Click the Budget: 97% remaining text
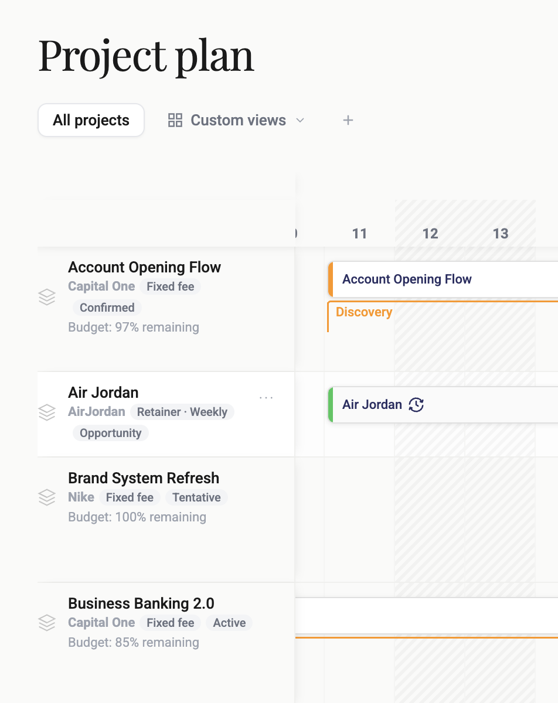Screen dimensions: 558x703 click(x=134, y=327)
